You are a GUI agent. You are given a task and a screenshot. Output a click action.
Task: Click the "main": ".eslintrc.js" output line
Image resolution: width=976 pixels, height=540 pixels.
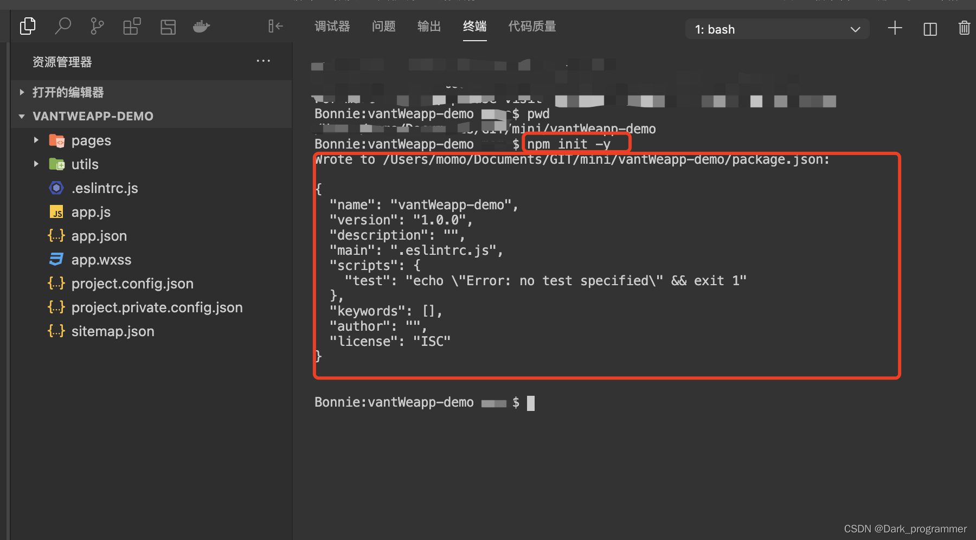pos(416,250)
